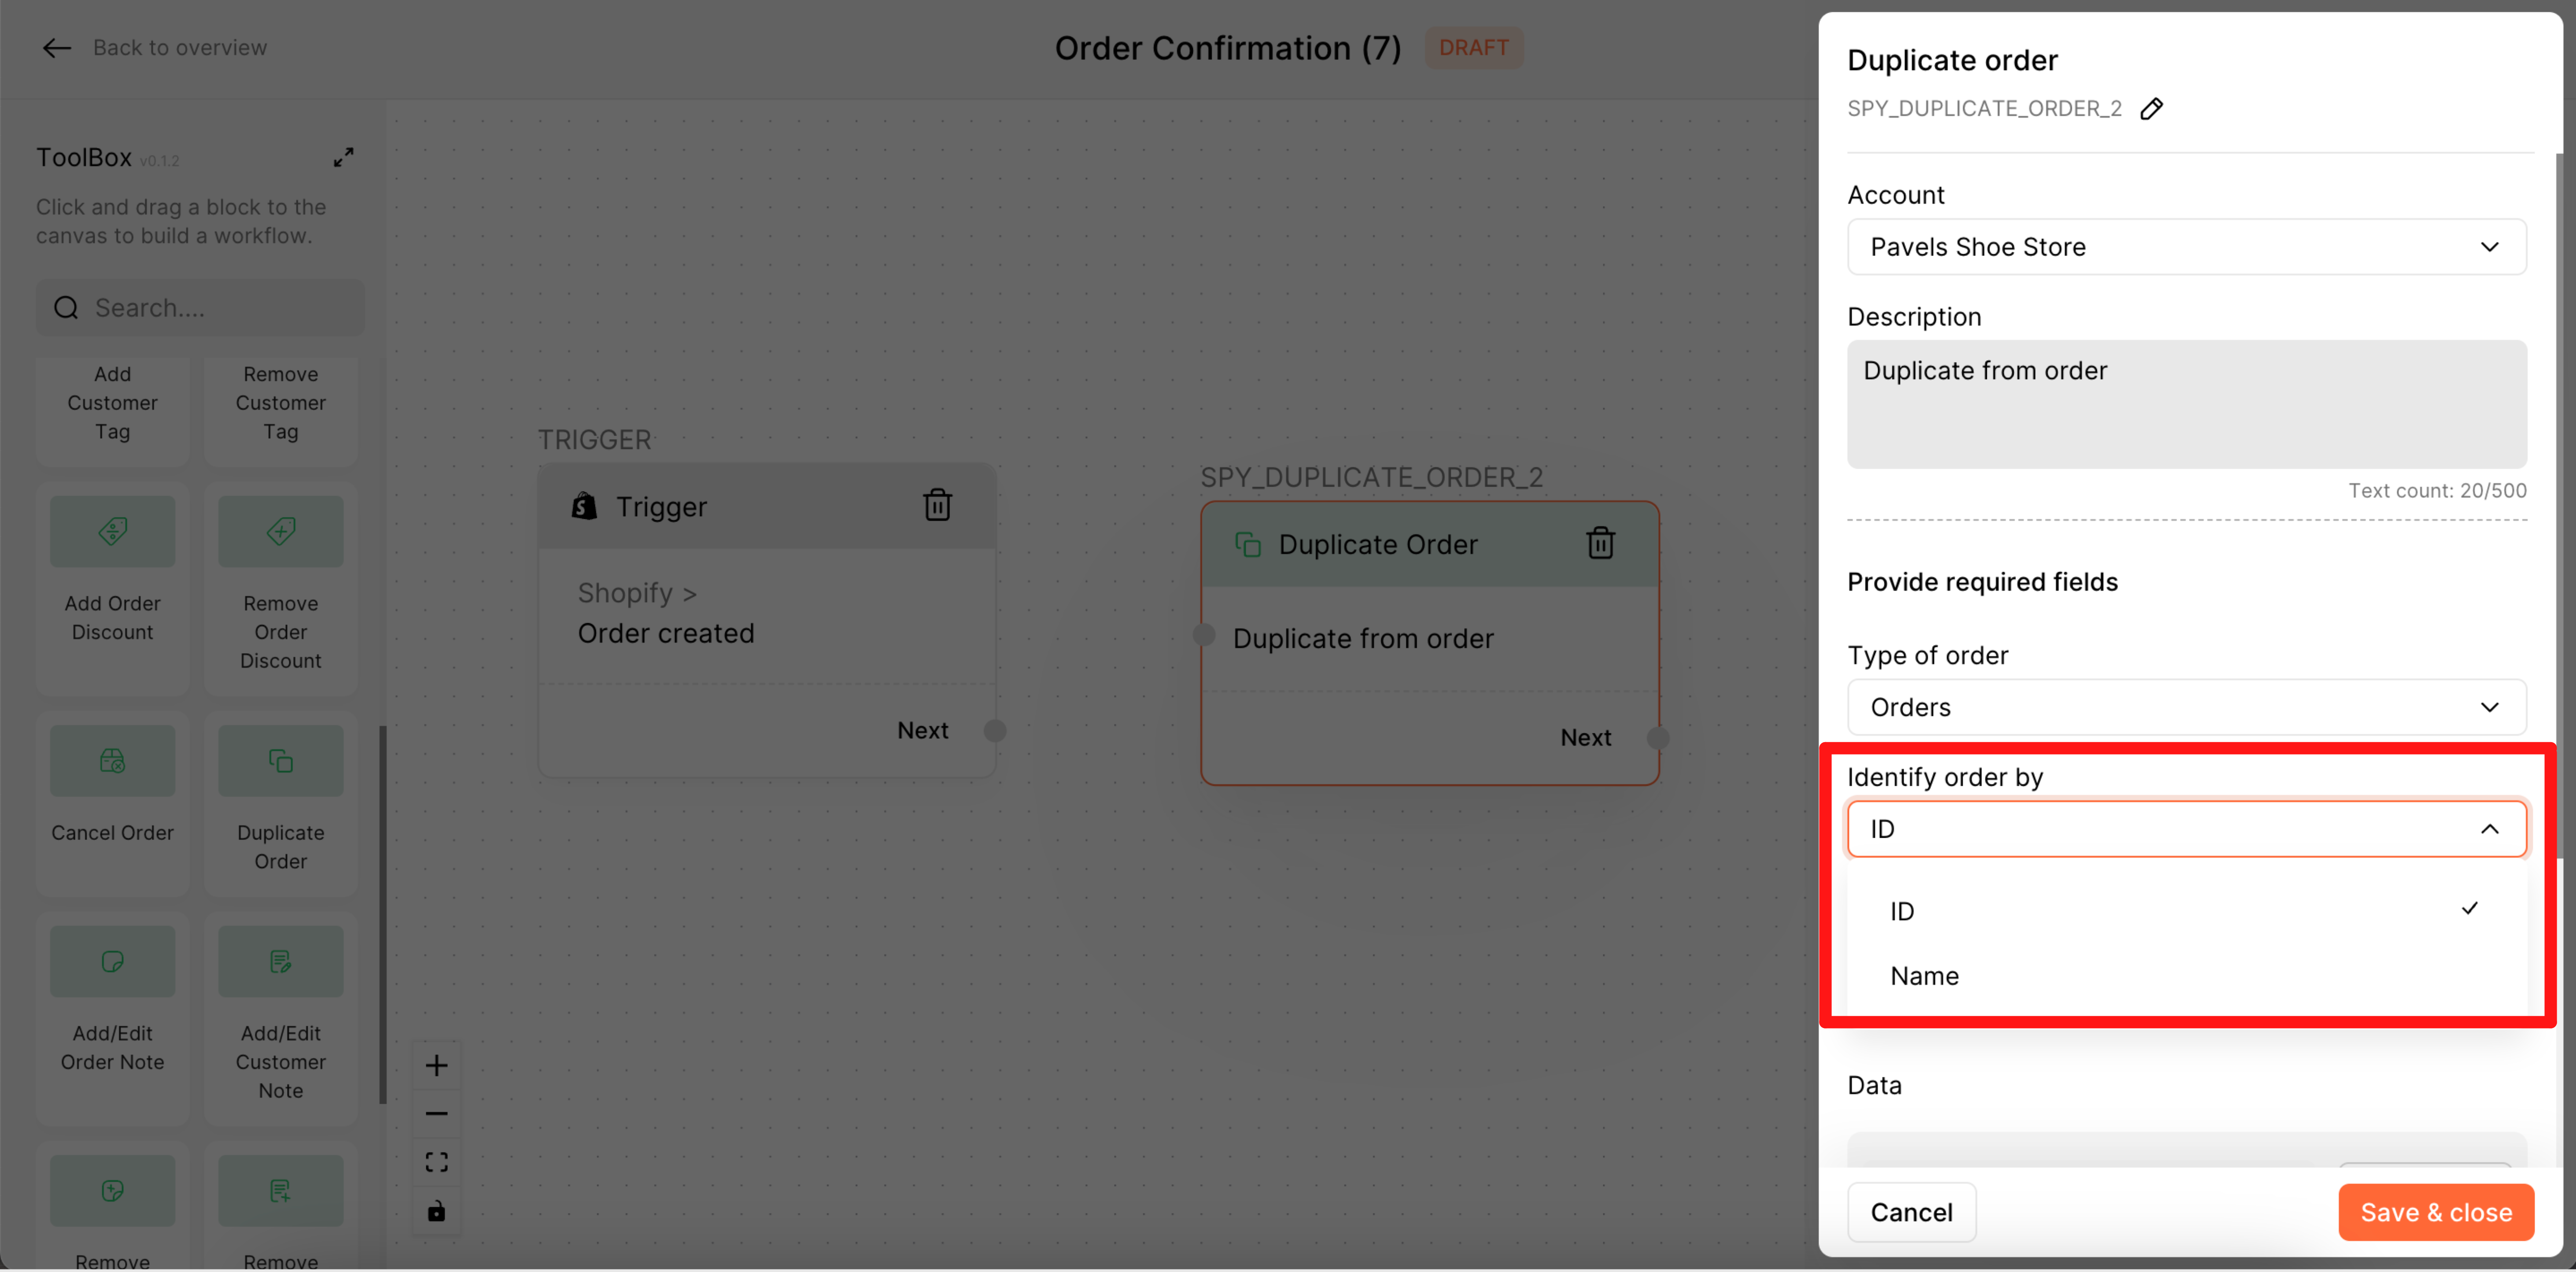2576x1272 pixels.
Task: Click the zoom in plus icon on the canvas
Action: coord(436,1065)
